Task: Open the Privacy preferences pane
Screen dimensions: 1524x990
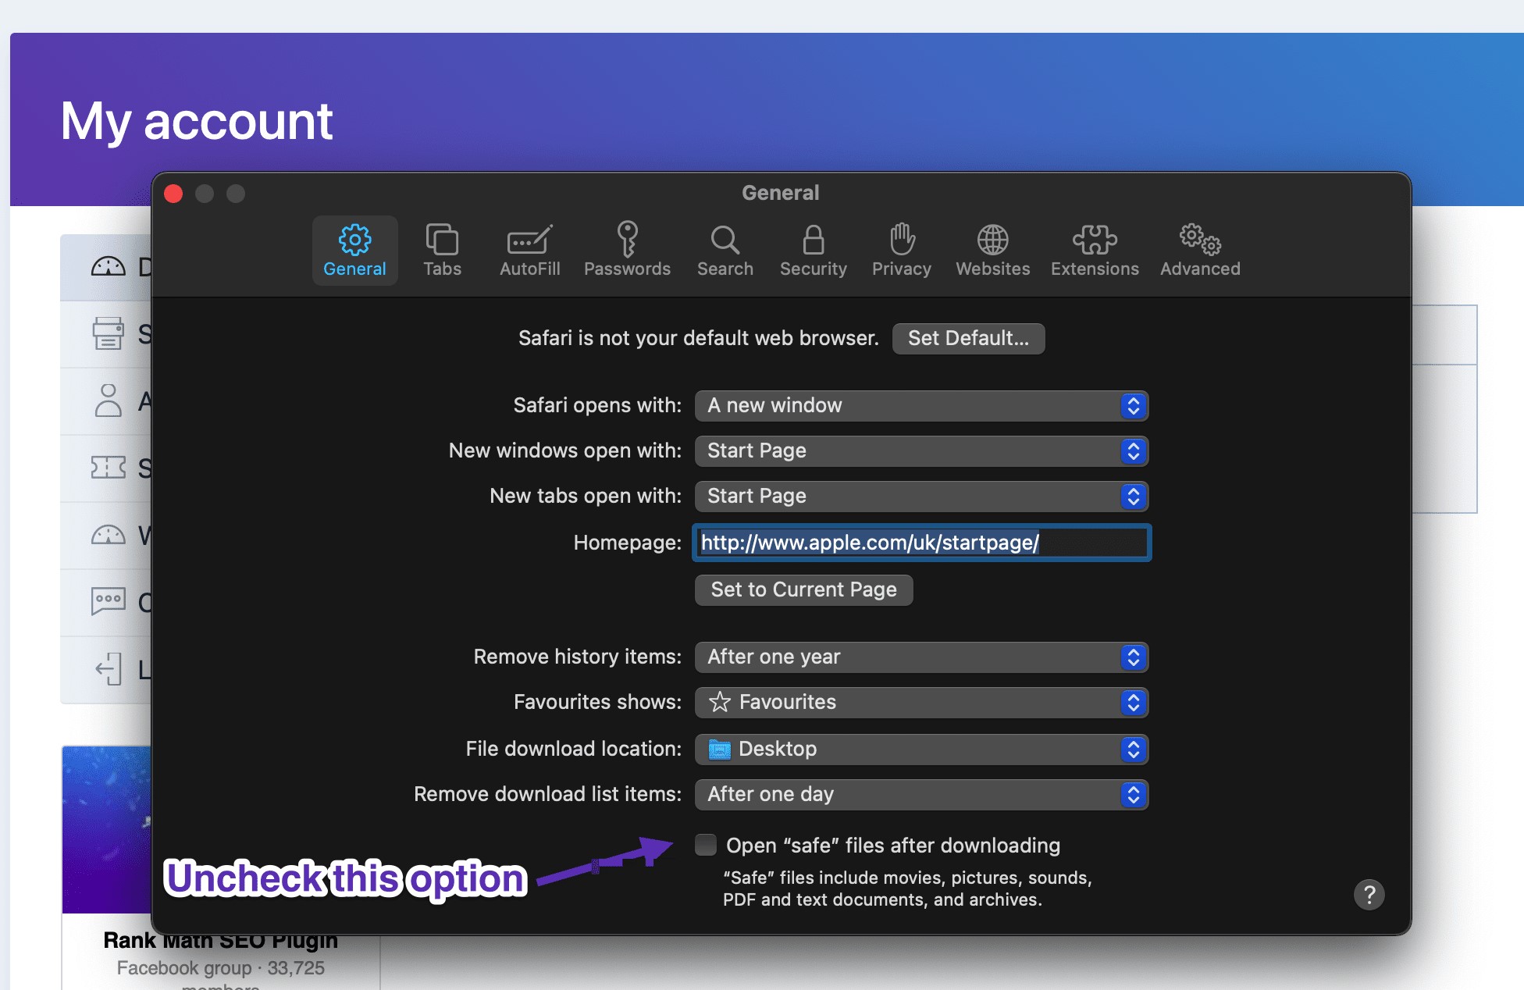Action: point(901,251)
